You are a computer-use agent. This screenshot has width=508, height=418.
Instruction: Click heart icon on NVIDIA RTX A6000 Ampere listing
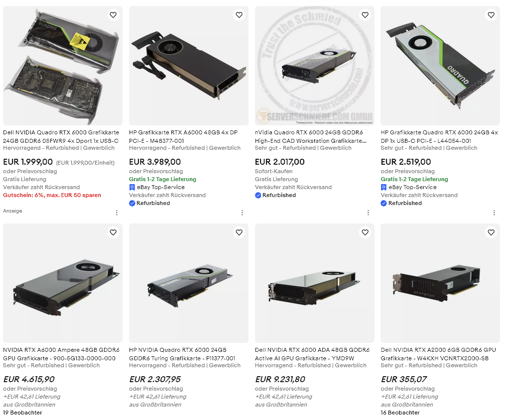click(x=113, y=232)
